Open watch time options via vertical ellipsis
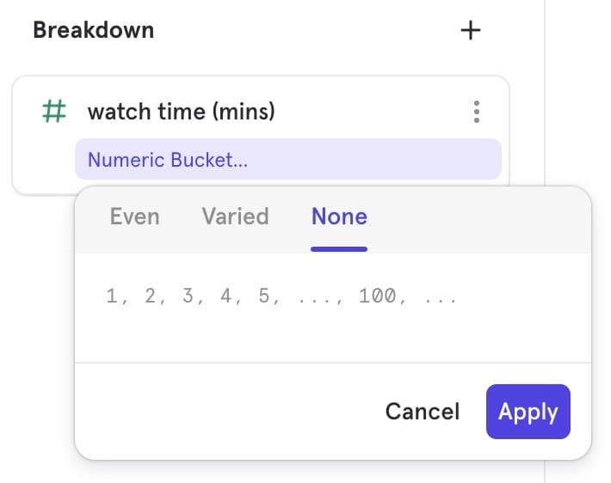This screenshot has height=483, width=611. 476,112
